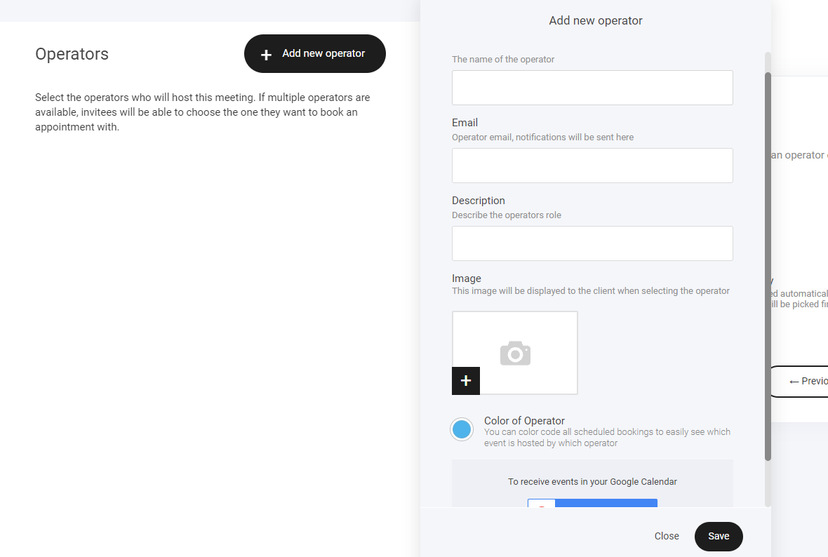The image size is (828, 557).
Task: Click the Google Calendar events text
Action: point(592,482)
